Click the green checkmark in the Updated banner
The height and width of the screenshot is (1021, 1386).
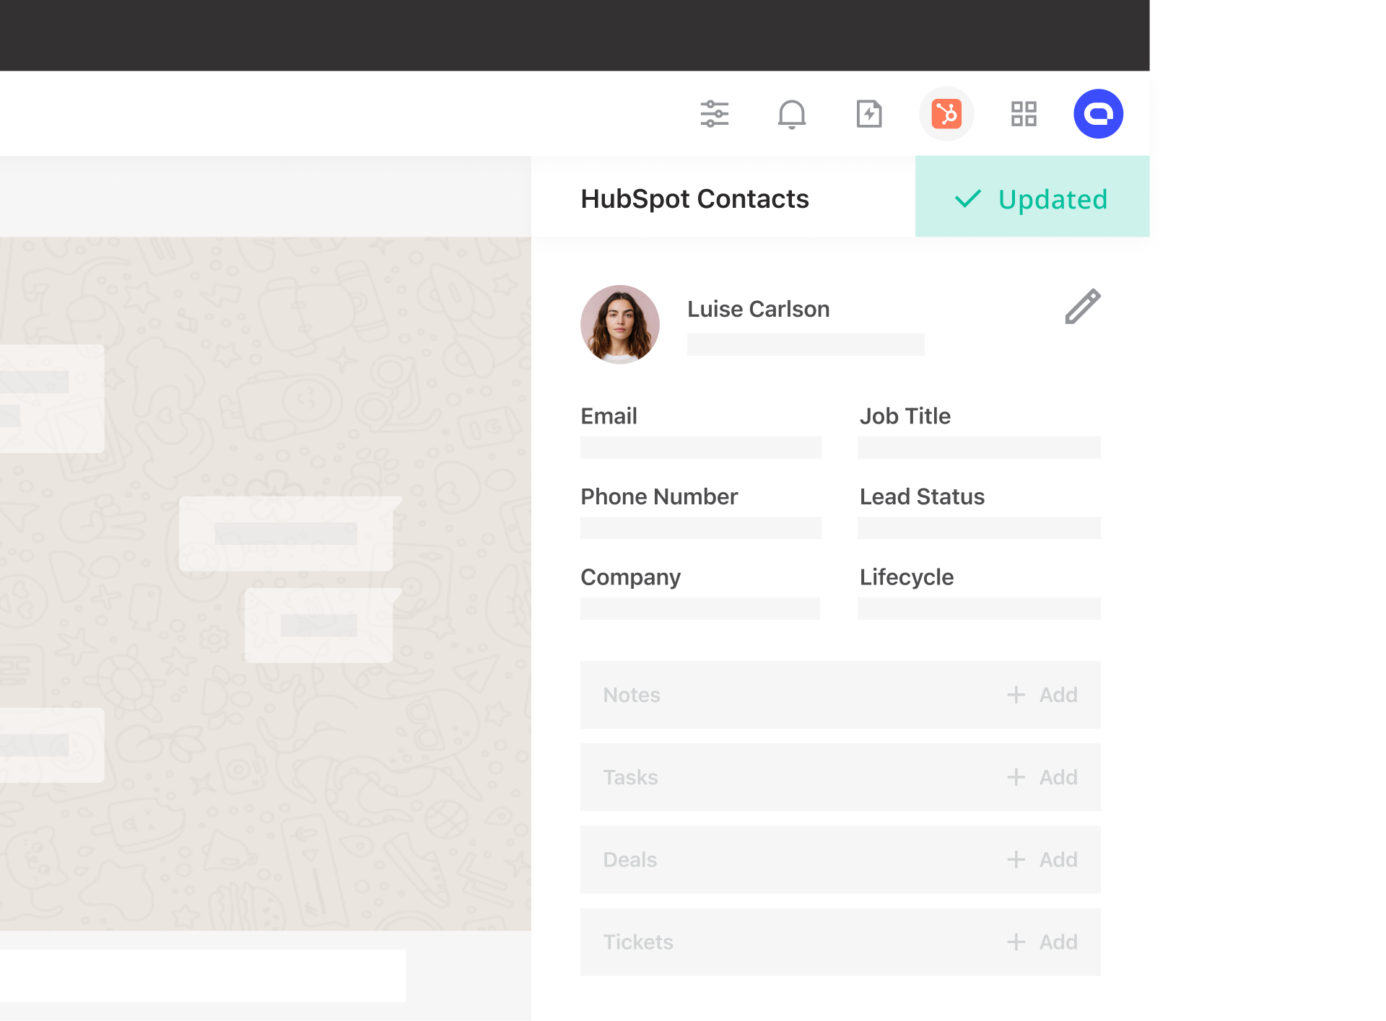(x=967, y=199)
